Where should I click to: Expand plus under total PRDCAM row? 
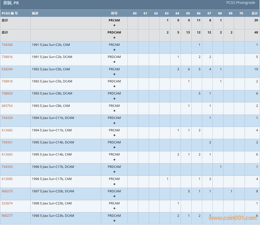tap(114, 38)
